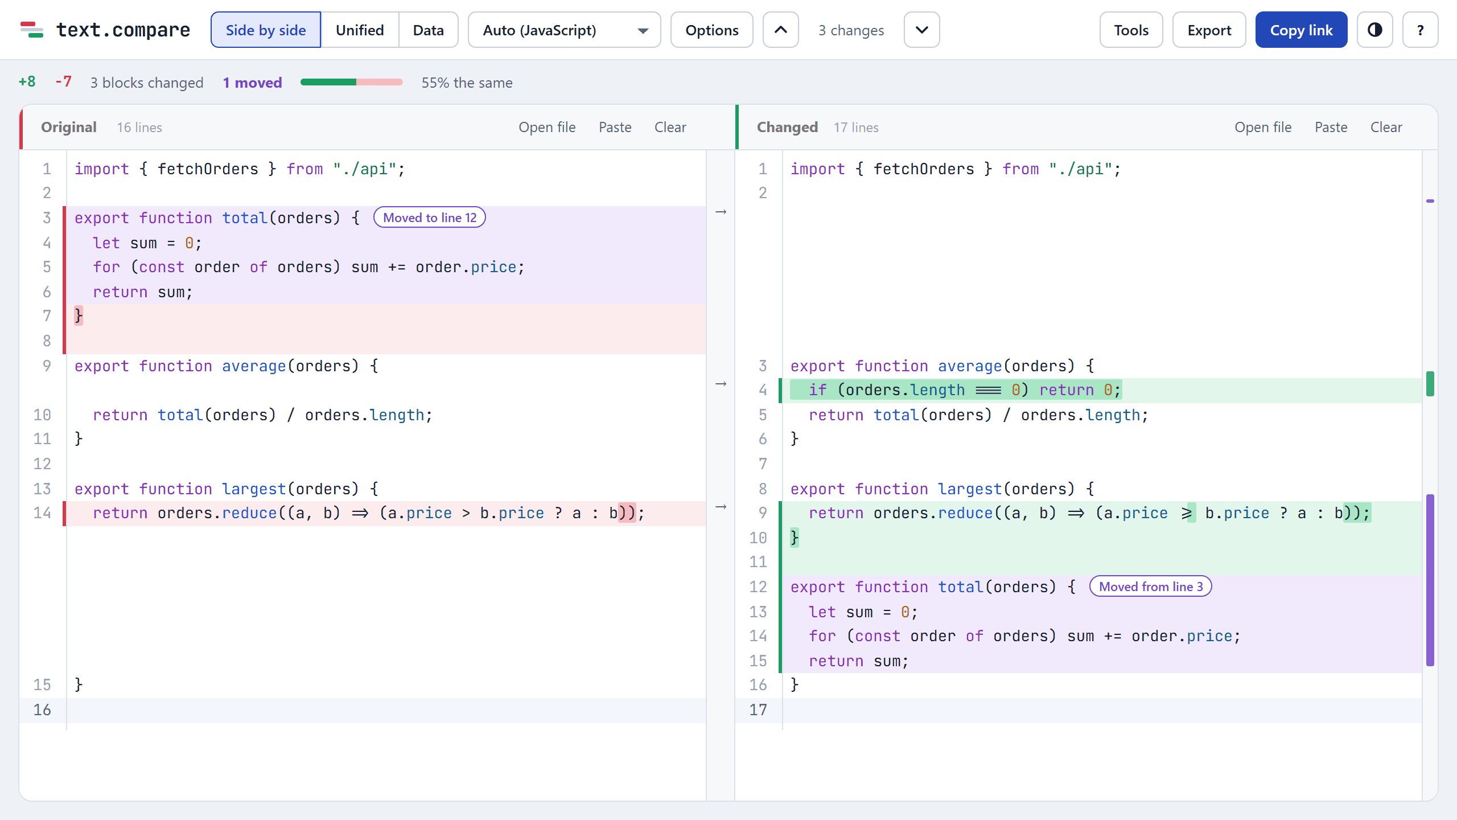Click merge arrow beside average function line
This screenshot has height=820, width=1457.
[x=721, y=384]
